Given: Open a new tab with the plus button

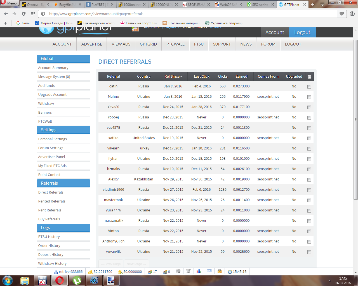Looking at the screenshot, I should (313, 4).
